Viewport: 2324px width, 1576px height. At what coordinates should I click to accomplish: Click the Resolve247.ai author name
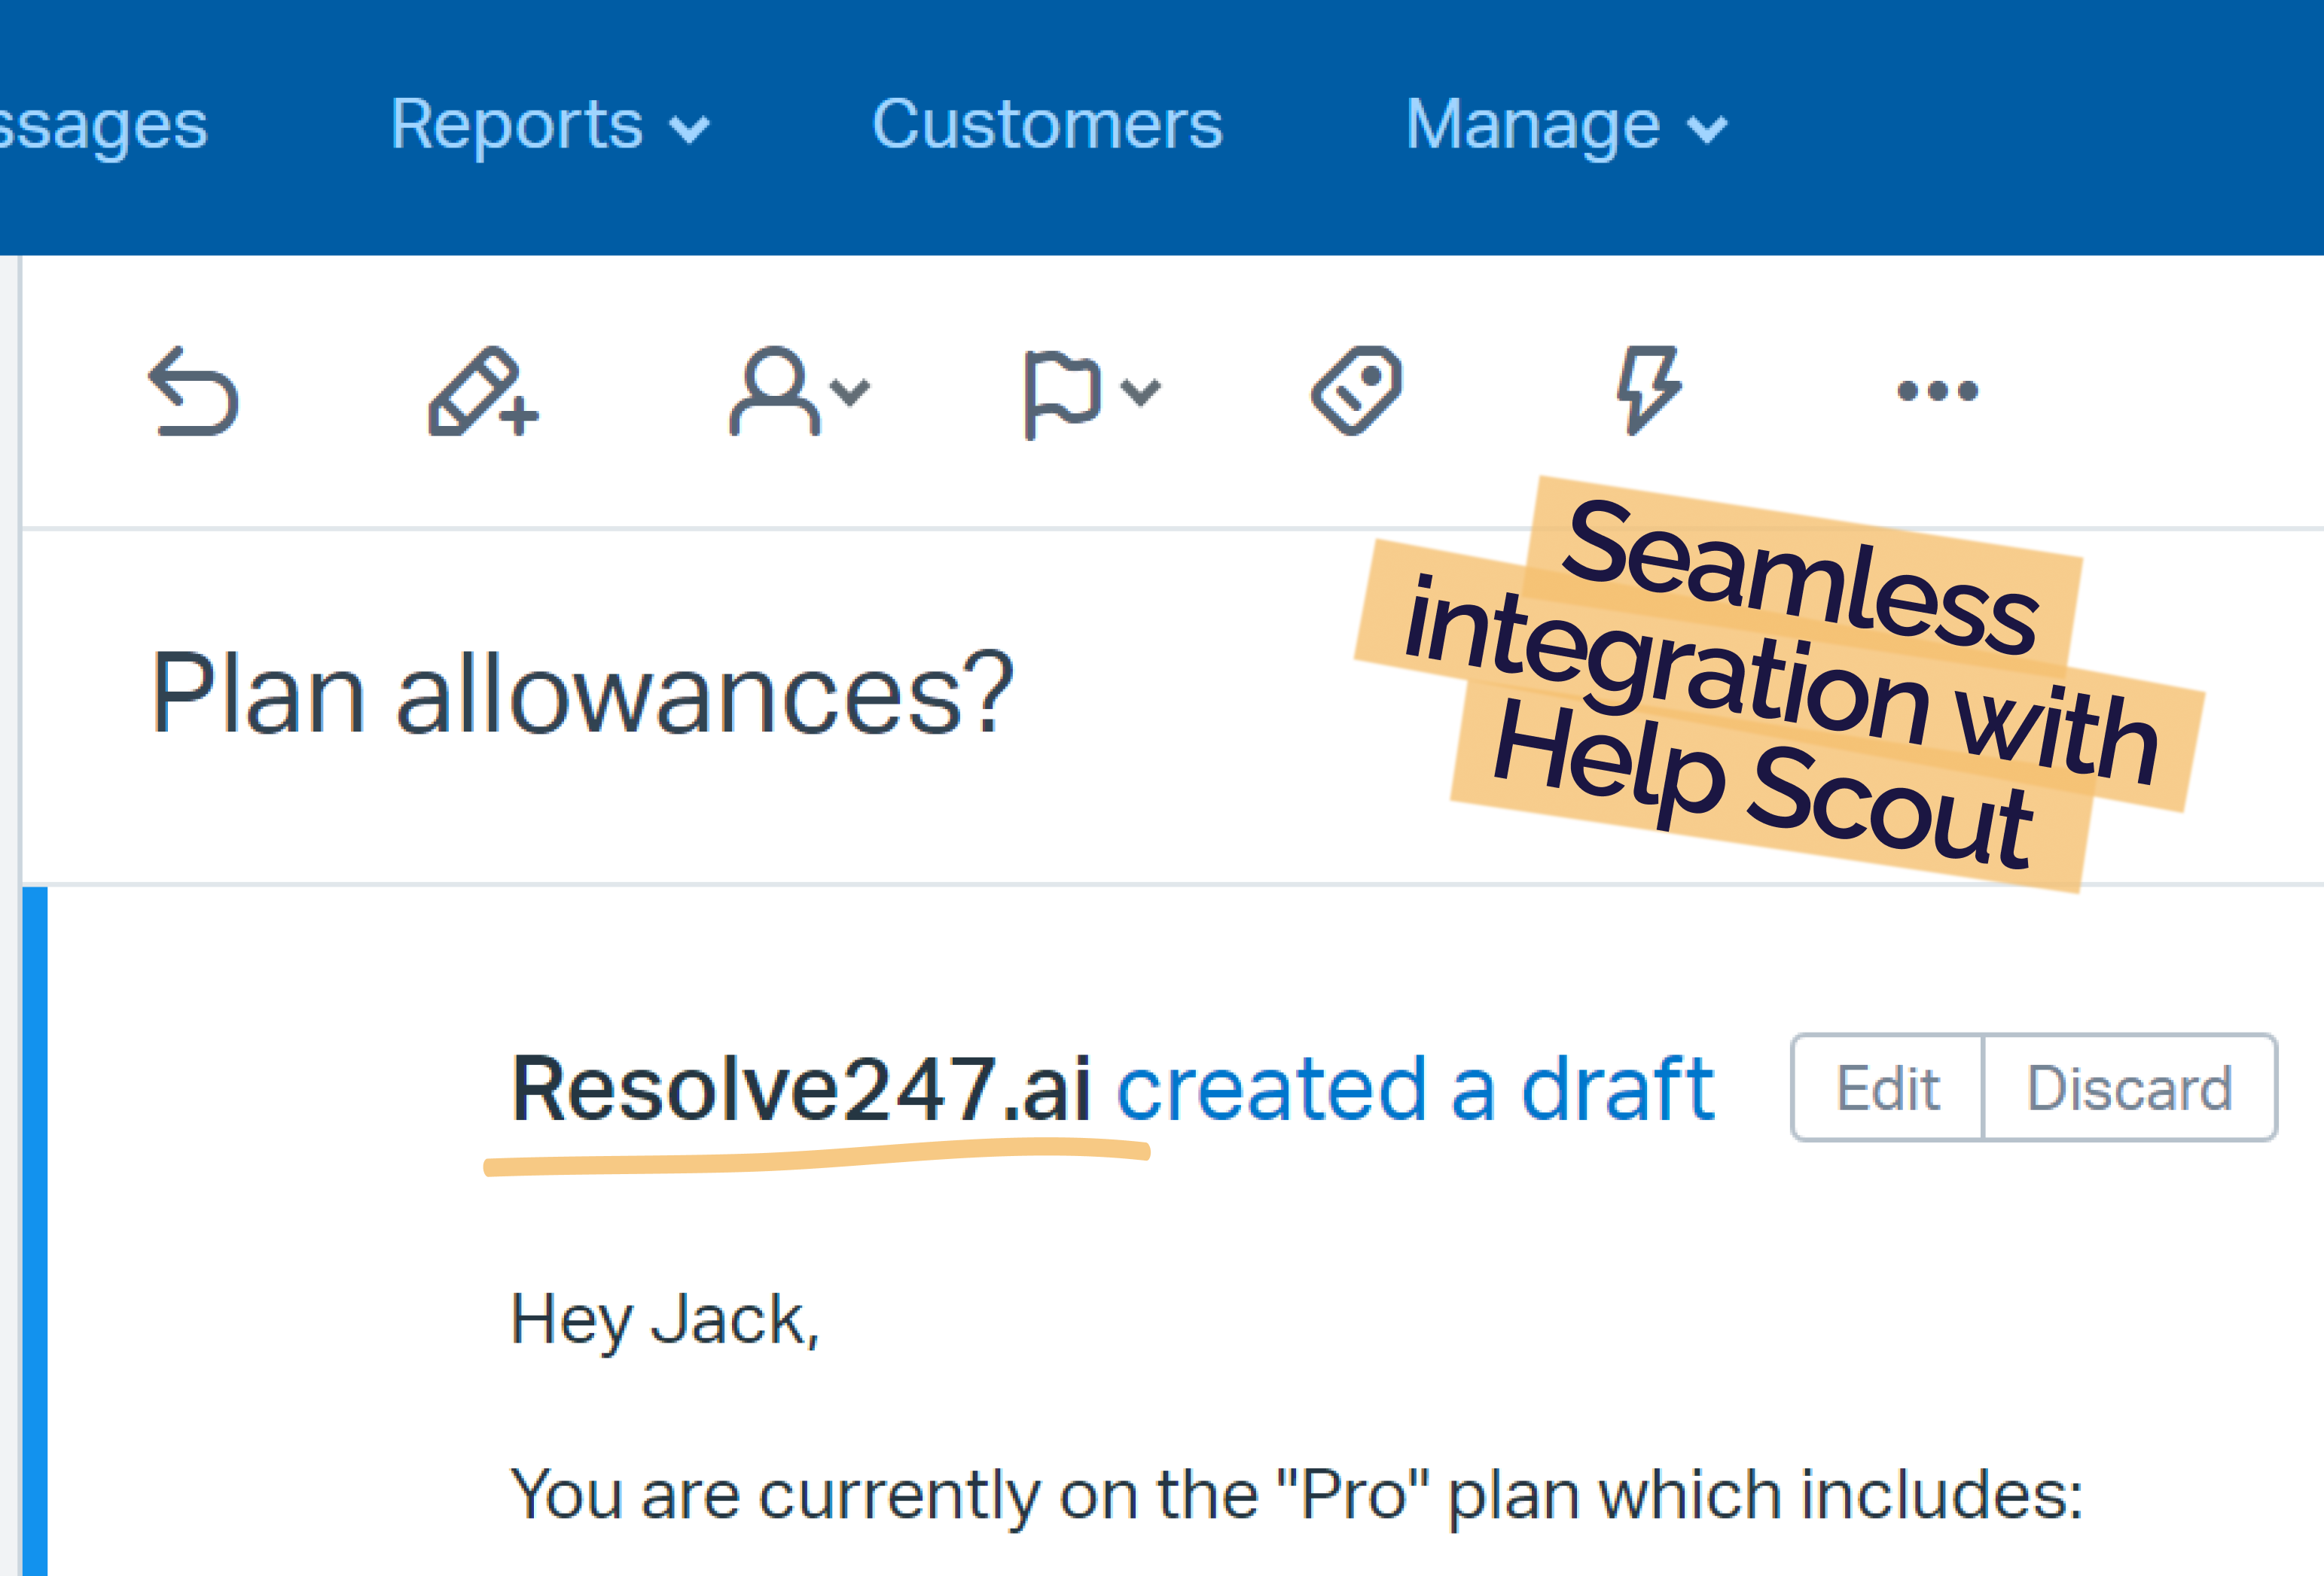(x=800, y=1089)
